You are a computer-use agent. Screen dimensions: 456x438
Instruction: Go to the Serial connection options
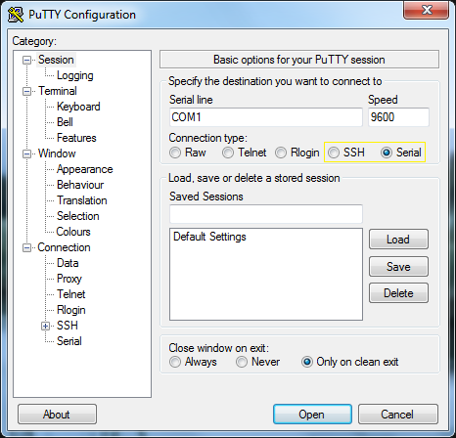[x=69, y=341]
